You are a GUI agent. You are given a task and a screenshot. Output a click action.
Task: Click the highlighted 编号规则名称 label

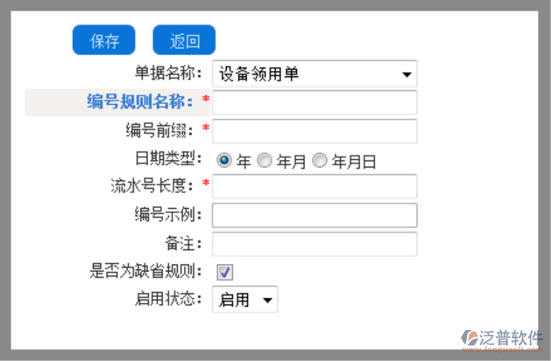pyautogui.click(x=140, y=102)
